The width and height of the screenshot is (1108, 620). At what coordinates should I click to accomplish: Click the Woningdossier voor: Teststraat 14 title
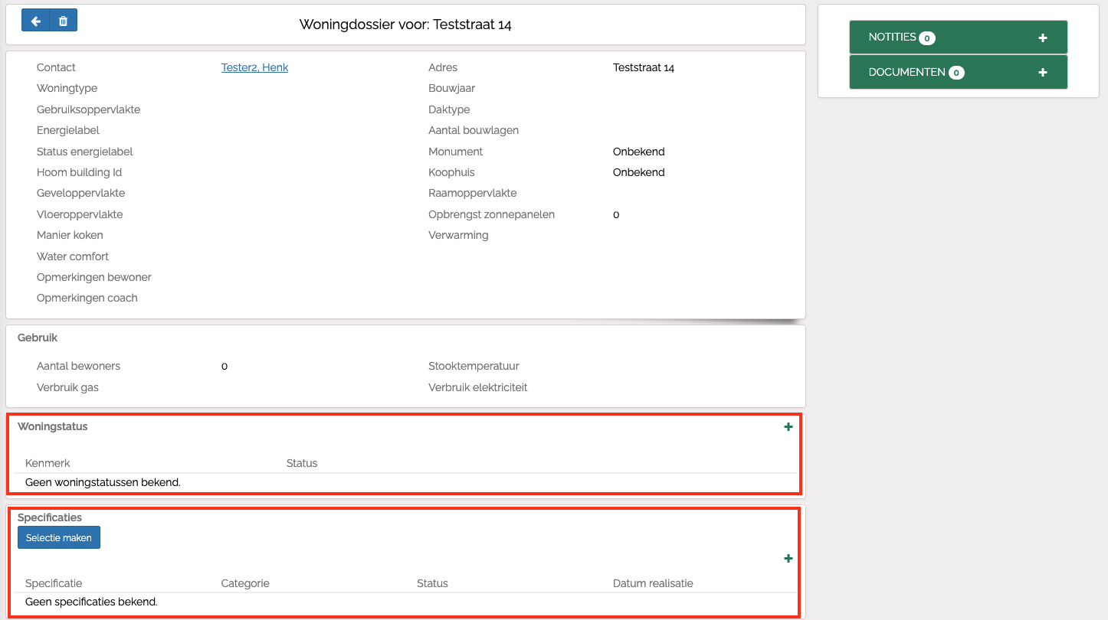point(405,24)
